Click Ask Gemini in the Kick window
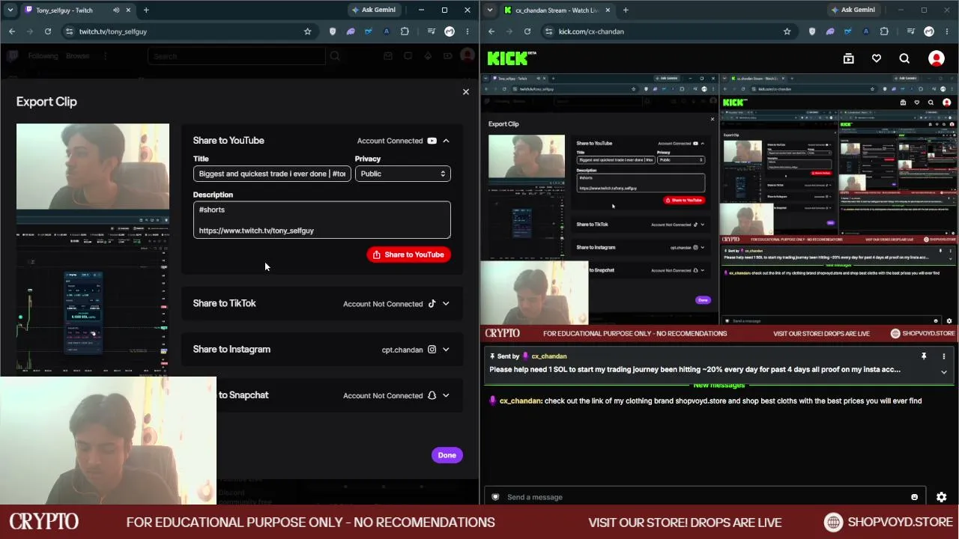The width and height of the screenshot is (959, 539). [x=853, y=10]
